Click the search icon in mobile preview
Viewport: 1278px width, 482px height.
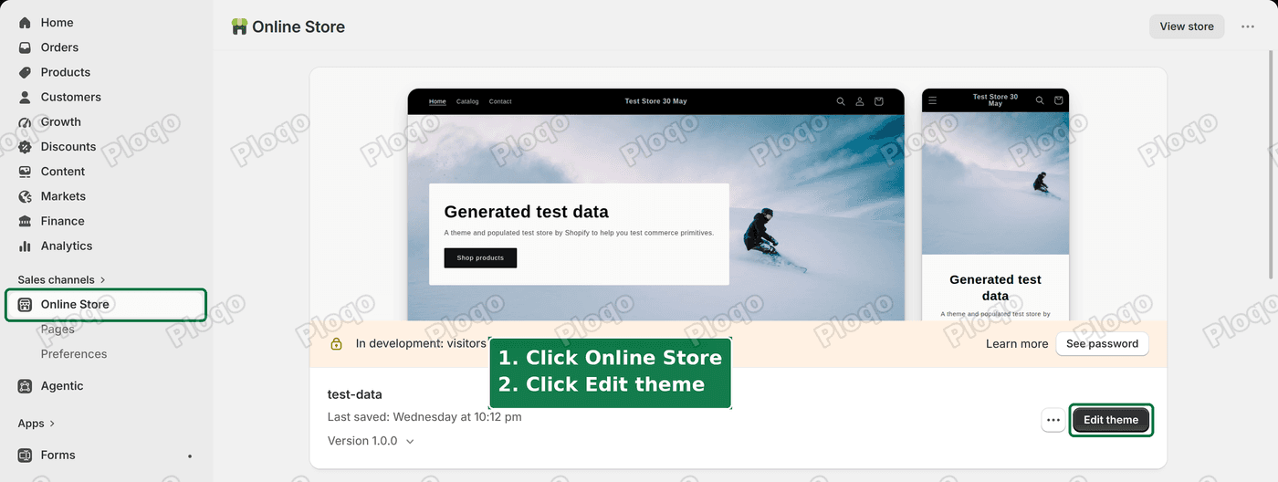click(1040, 100)
